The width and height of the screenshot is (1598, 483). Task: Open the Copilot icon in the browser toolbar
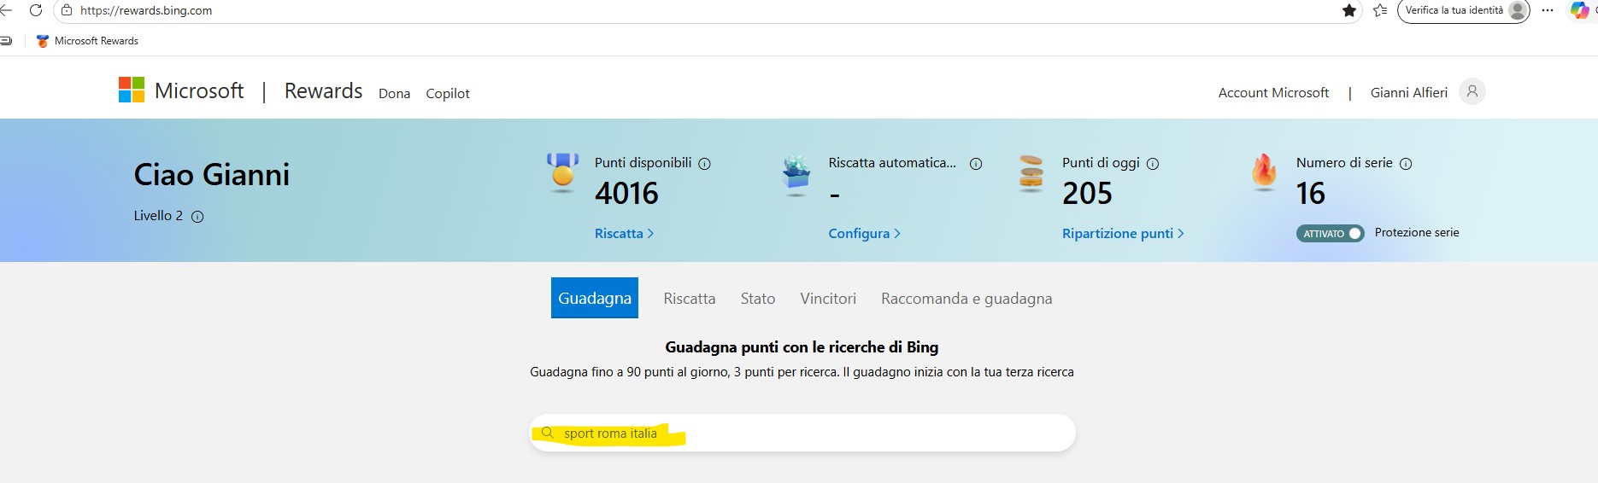coord(1579,10)
